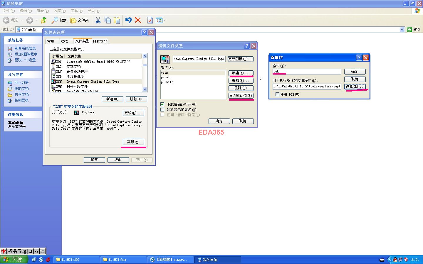Expand hidden tray icons chevron
423x264 pixels.
pyautogui.click(x=390, y=260)
